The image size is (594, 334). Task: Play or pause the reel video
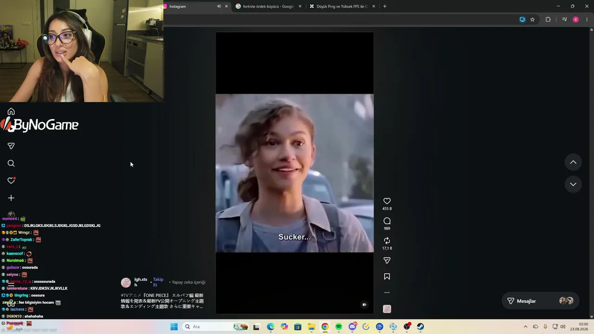point(295,173)
